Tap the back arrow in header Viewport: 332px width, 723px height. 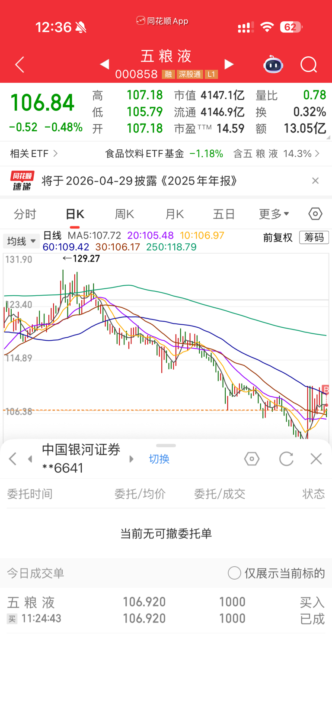(20, 65)
